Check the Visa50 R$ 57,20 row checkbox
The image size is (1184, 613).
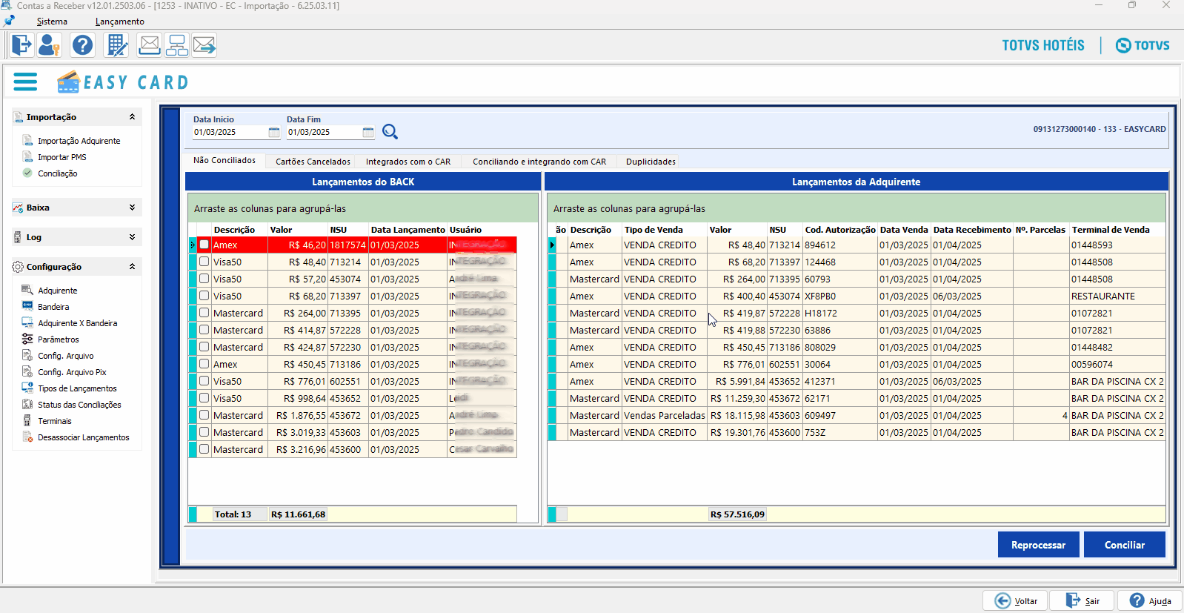204,279
